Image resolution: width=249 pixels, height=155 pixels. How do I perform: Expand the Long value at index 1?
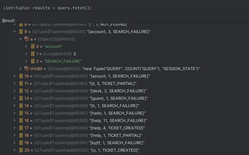tap(27, 54)
